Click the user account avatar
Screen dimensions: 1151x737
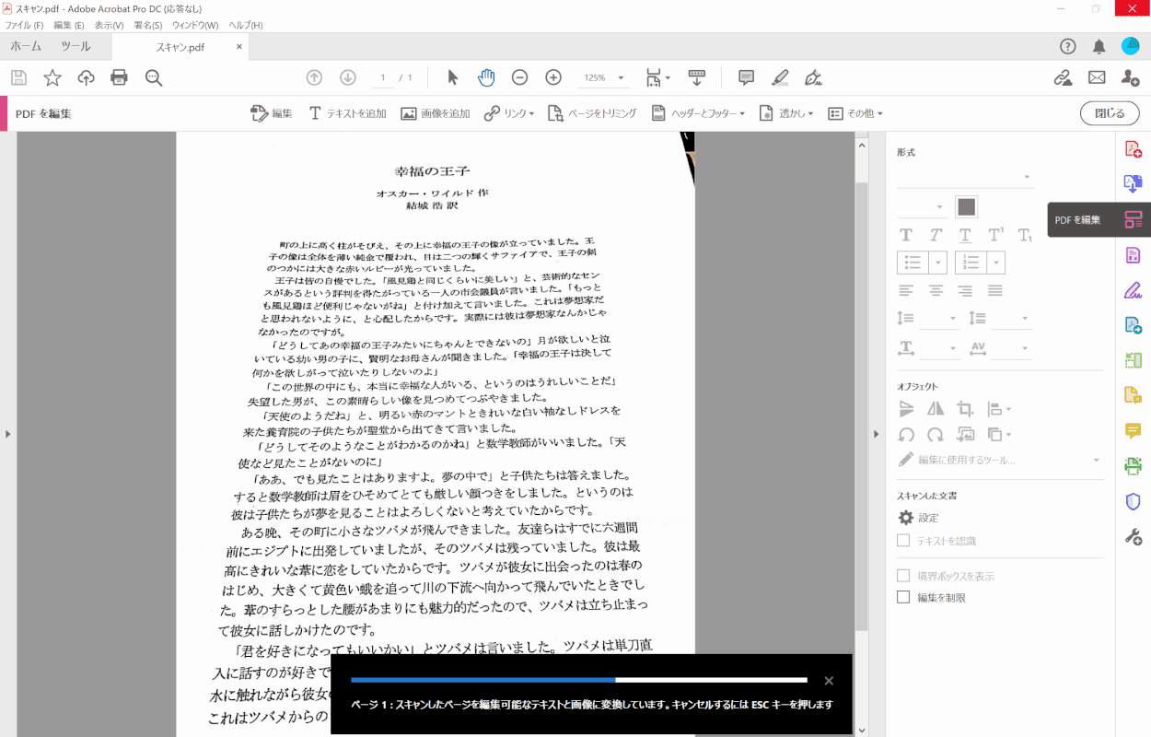pos(1130,46)
